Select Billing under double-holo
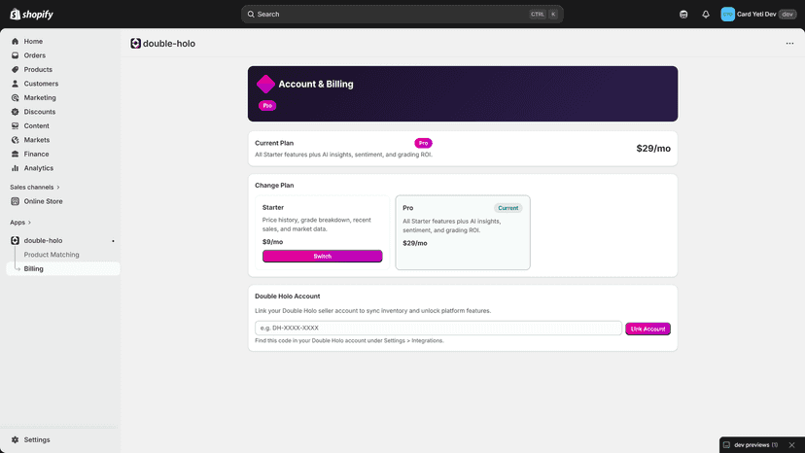Screen dimensions: 805x453 point(62,268)
